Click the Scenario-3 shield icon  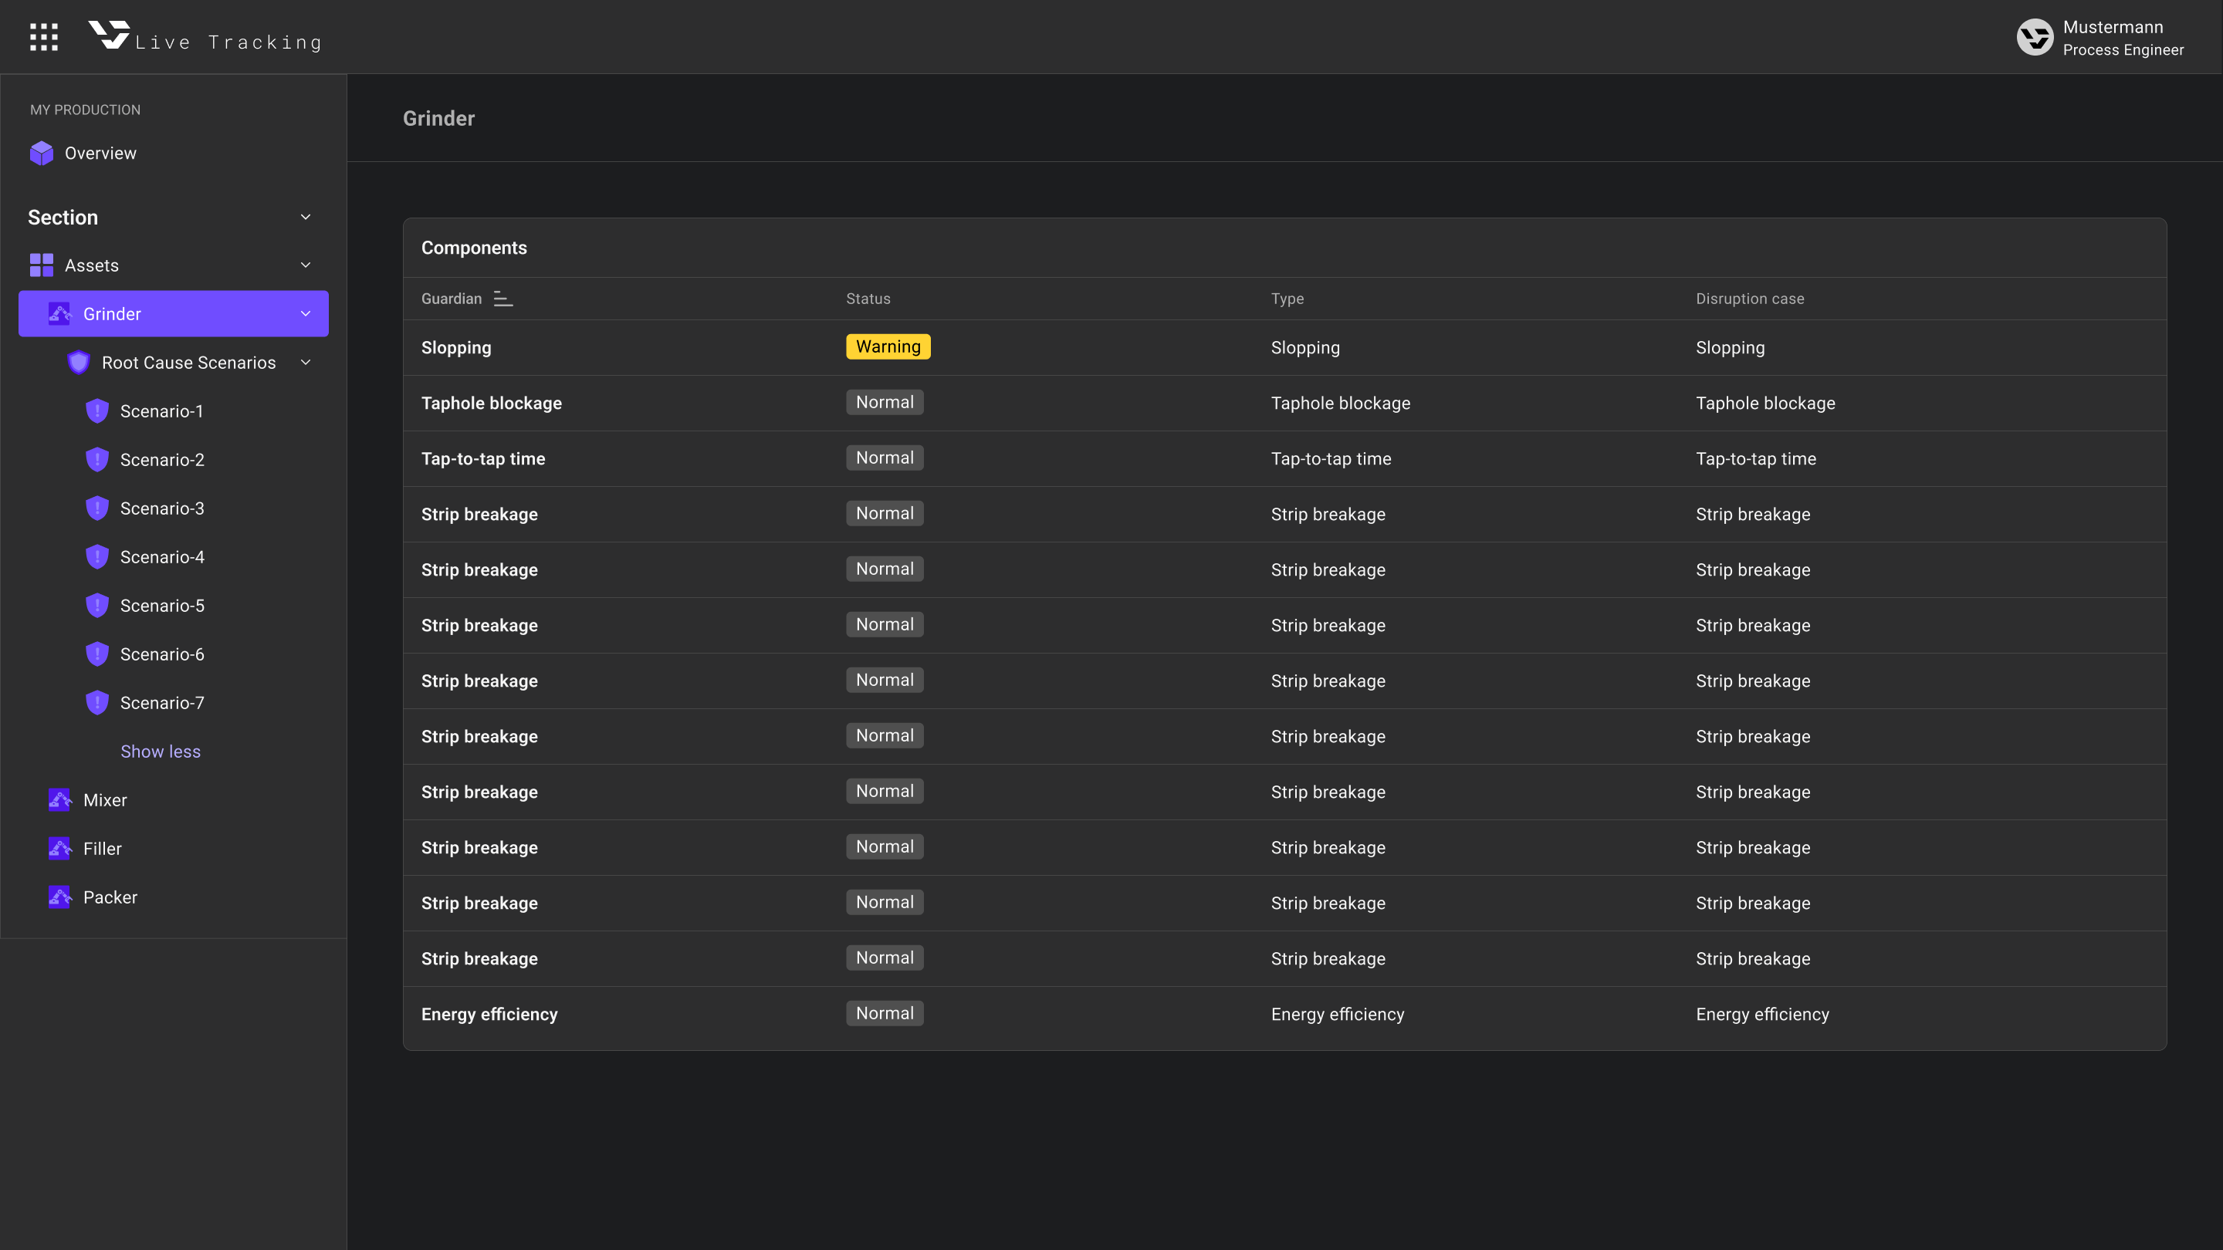tap(96, 508)
